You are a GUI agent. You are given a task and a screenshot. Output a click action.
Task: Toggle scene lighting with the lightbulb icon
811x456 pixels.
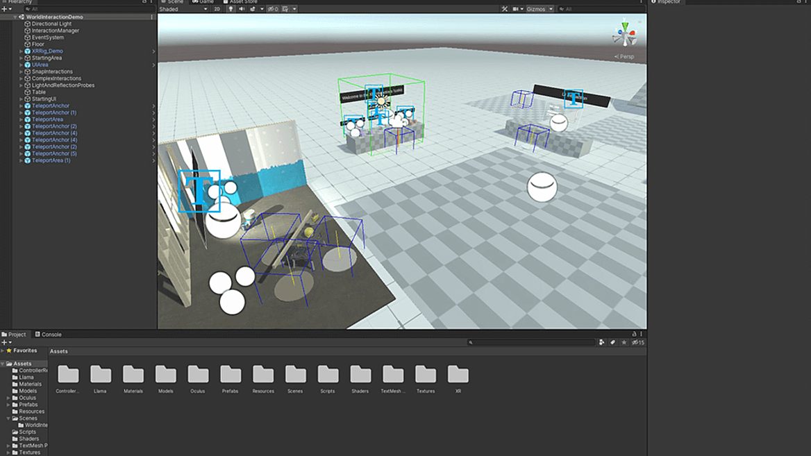pos(231,9)
